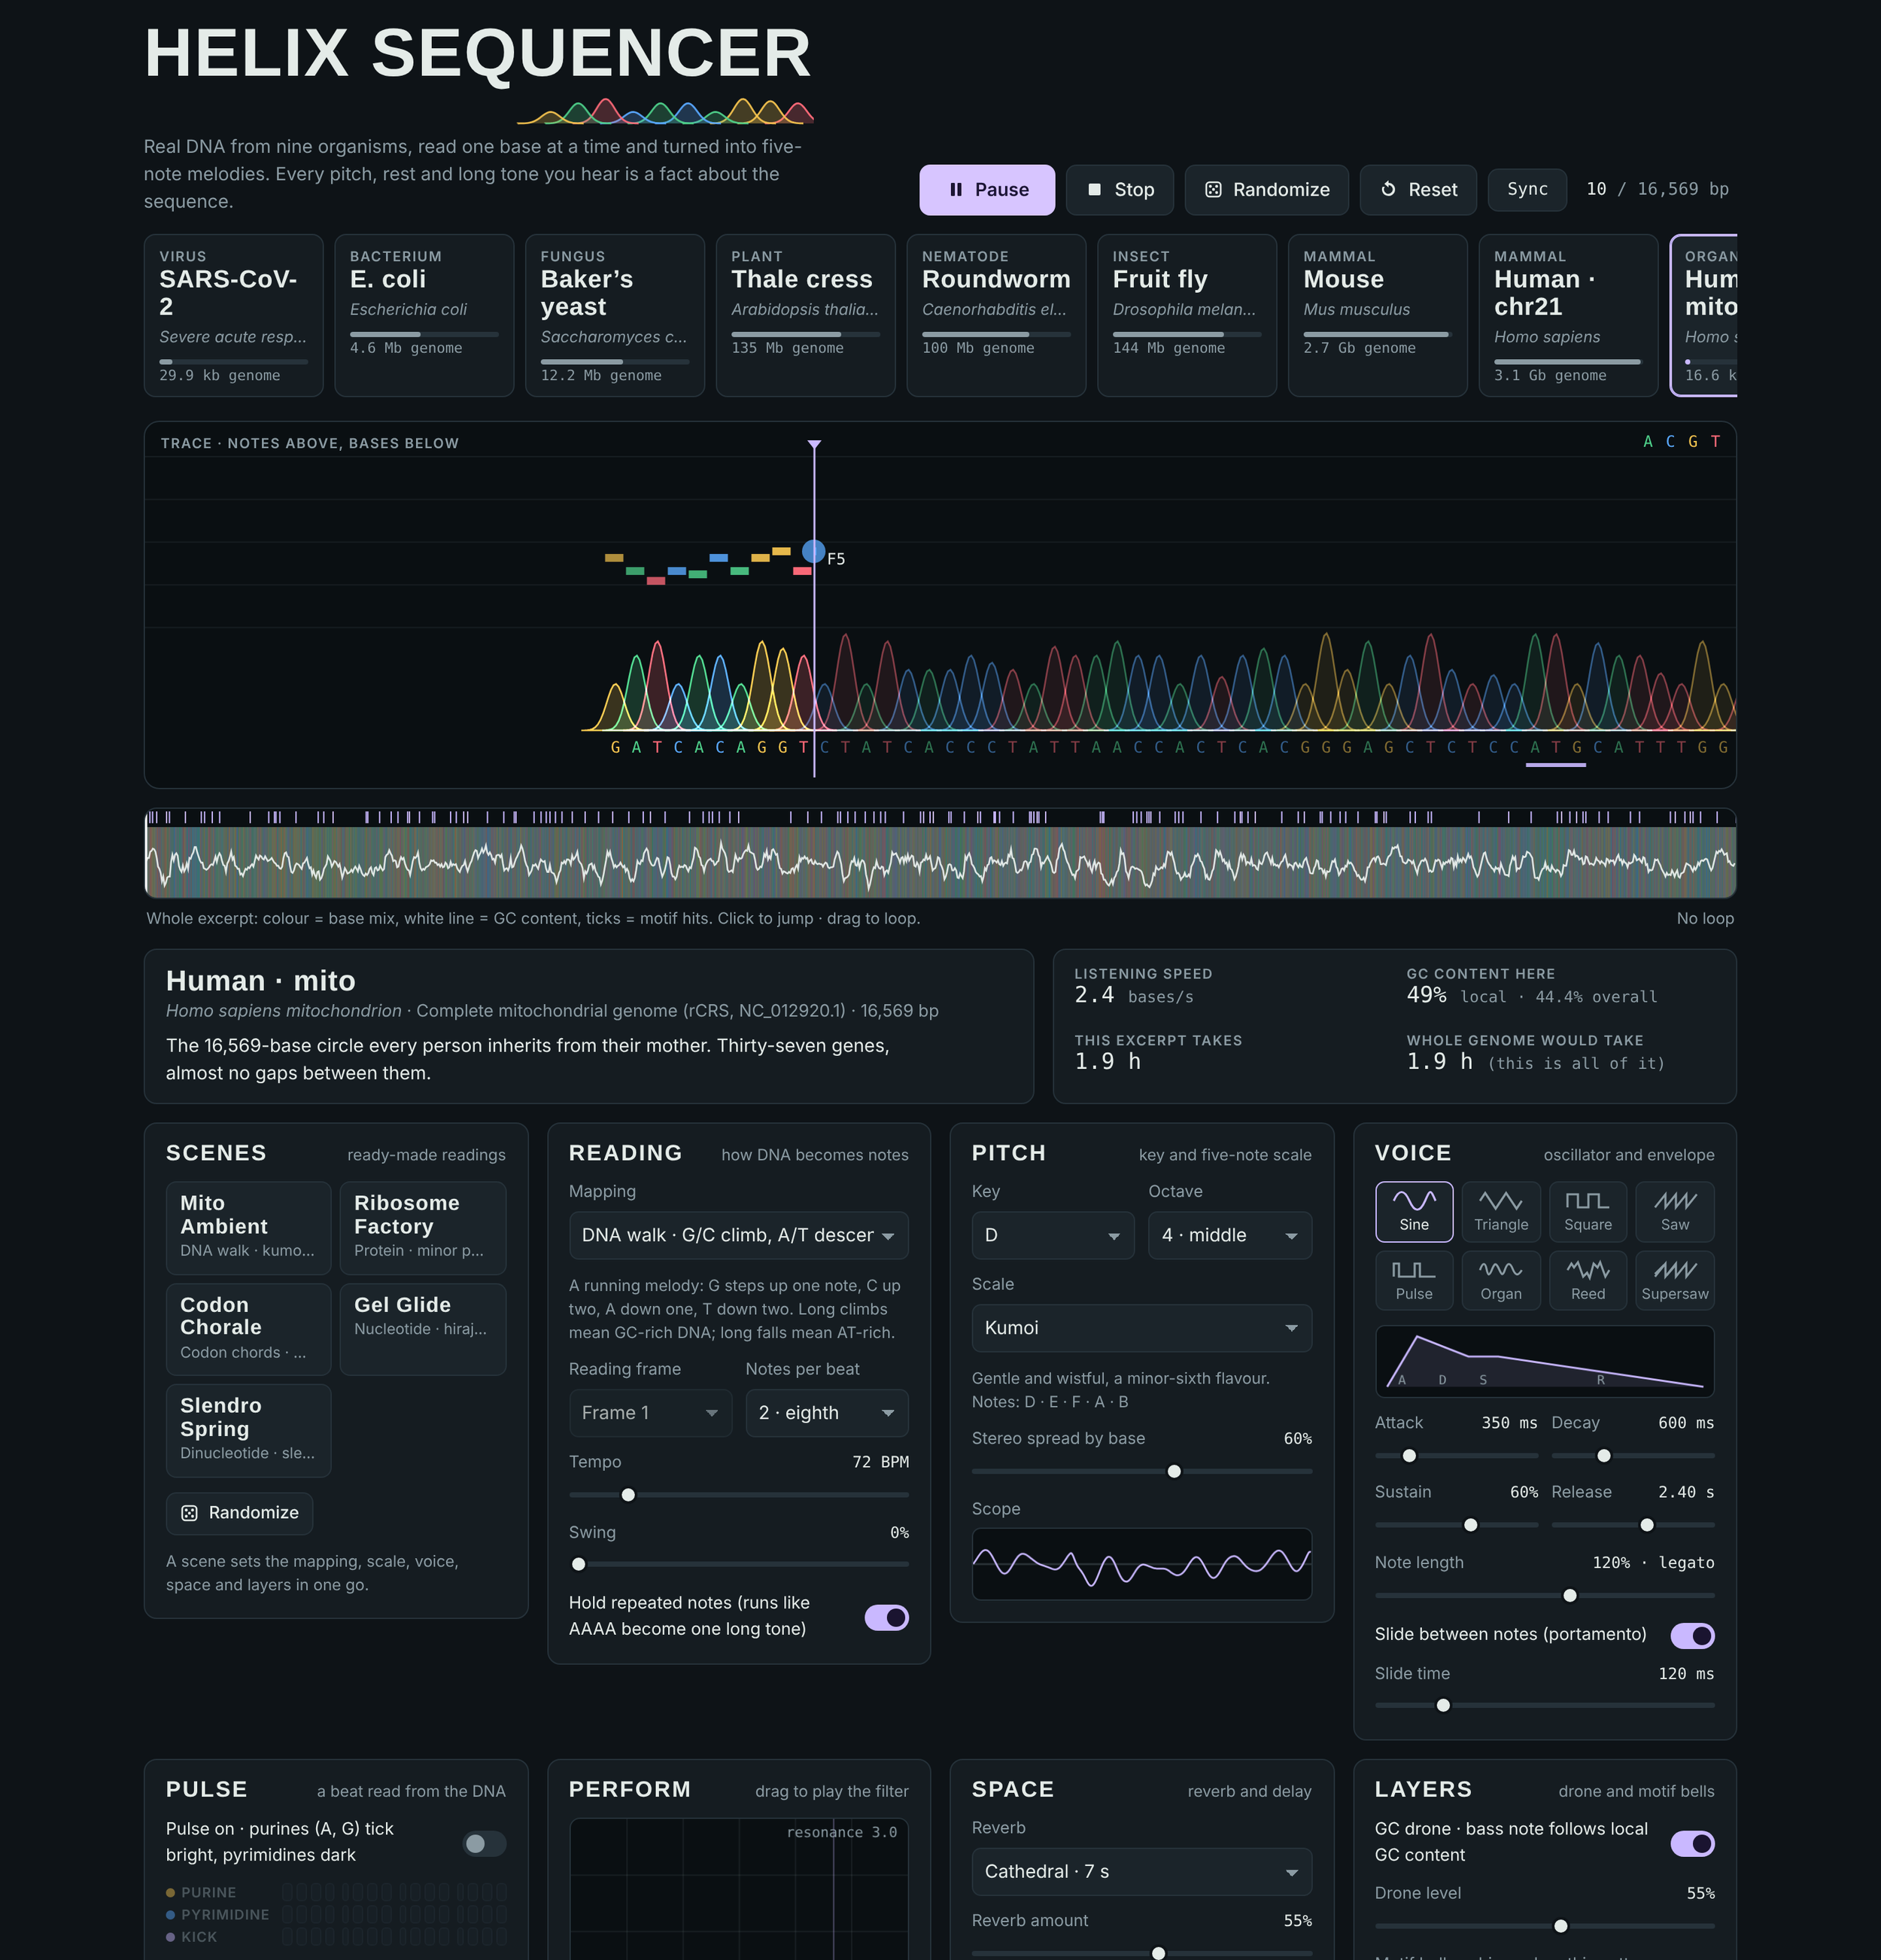Screen dimensions: 1881x1960
Task: Select the Square oscillator waveform
Action: (1587, 1211)
